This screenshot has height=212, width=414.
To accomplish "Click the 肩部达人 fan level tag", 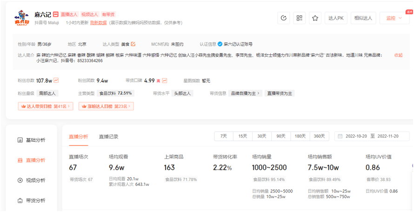I will point(47,93).
